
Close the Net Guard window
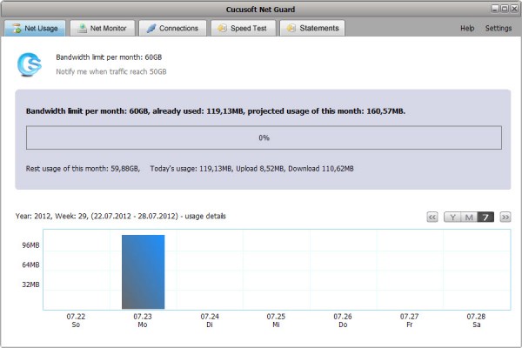(x=514, y=9)
